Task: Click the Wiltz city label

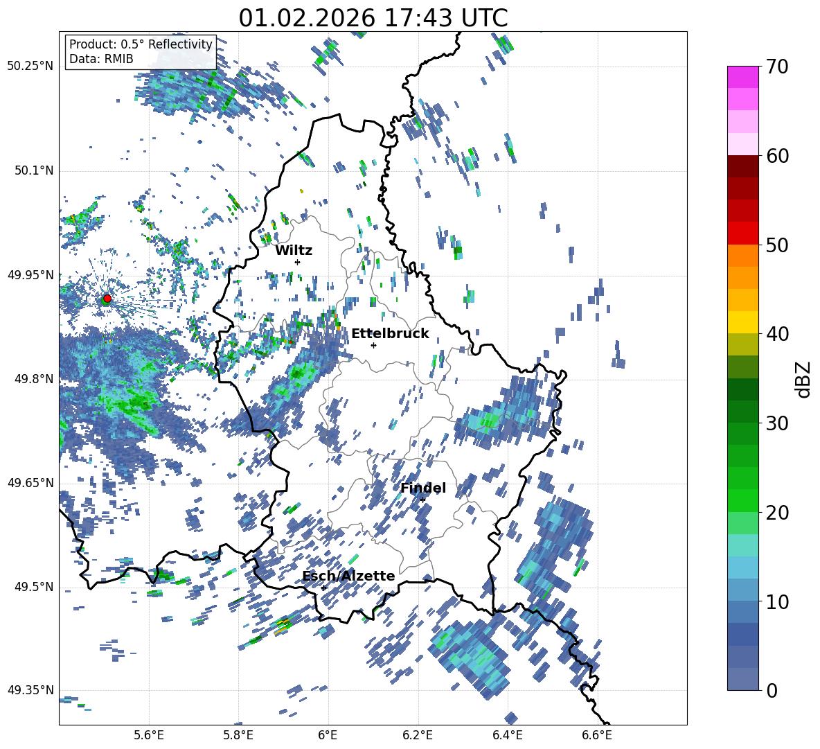Action: [x=294, y=250]
